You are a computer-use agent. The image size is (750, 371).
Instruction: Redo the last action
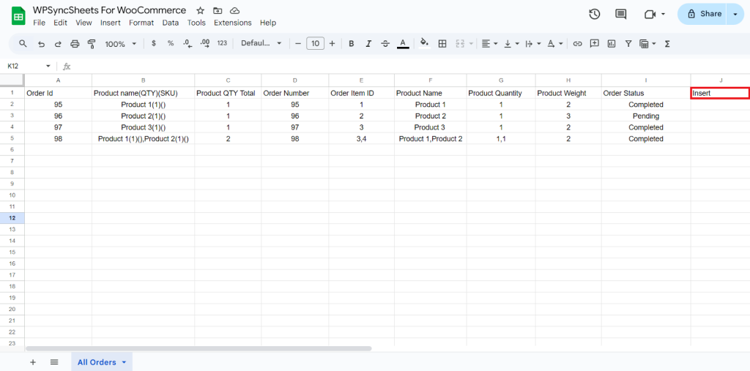(x=58, y=43)
